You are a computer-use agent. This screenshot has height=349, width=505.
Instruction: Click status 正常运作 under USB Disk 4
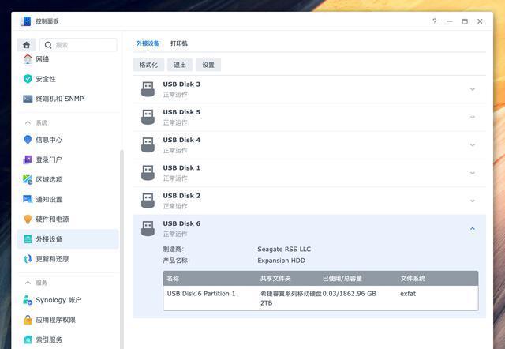[175, 151]
